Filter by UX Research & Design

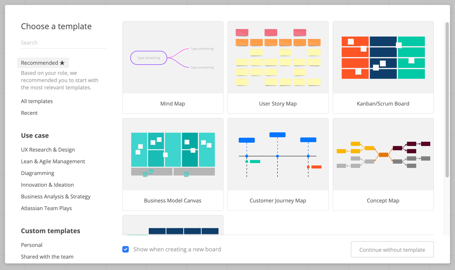click(48, 150)
